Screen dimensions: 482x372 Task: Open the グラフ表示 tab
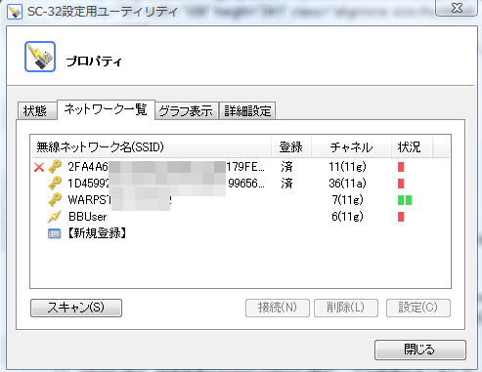click(x=186, y=111)
